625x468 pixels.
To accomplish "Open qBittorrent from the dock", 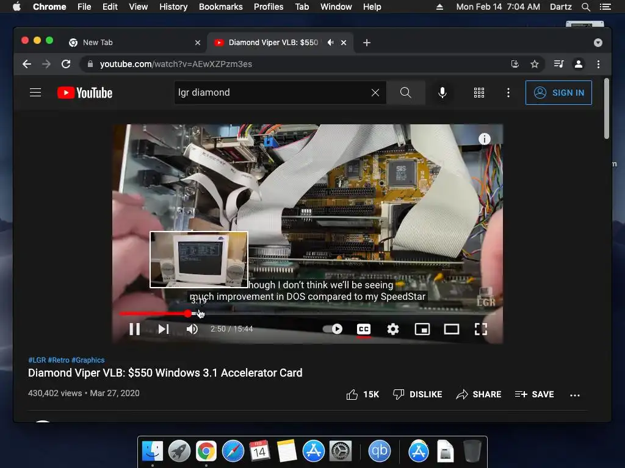I will click(379, 451).
